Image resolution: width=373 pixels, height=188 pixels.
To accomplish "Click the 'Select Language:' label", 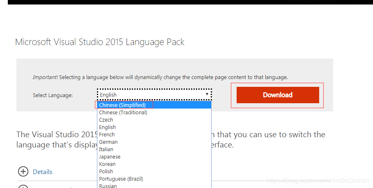I will pyautogui.click(x=53, y=95).
